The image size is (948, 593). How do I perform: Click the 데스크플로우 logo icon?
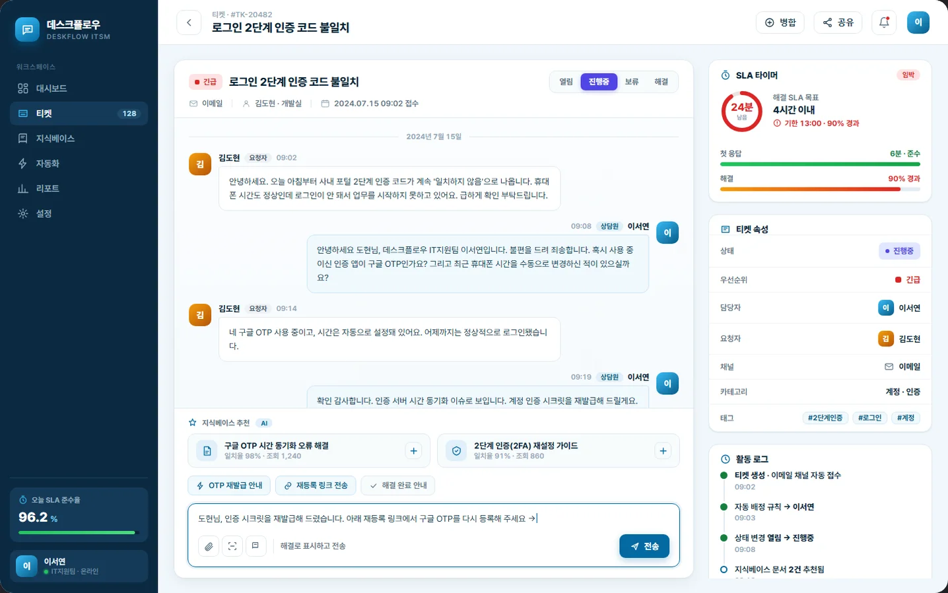point(27,30)
